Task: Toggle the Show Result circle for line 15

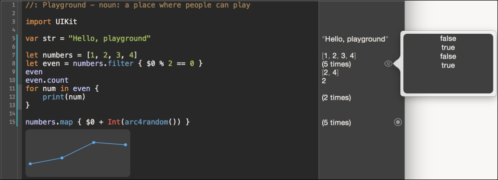Action: 397,122
